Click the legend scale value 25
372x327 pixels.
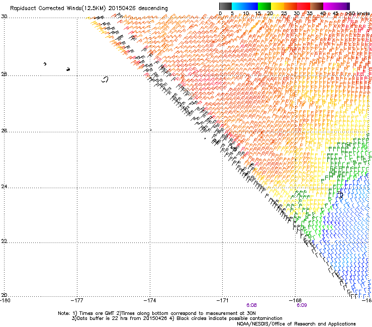(x=284, y=14)
